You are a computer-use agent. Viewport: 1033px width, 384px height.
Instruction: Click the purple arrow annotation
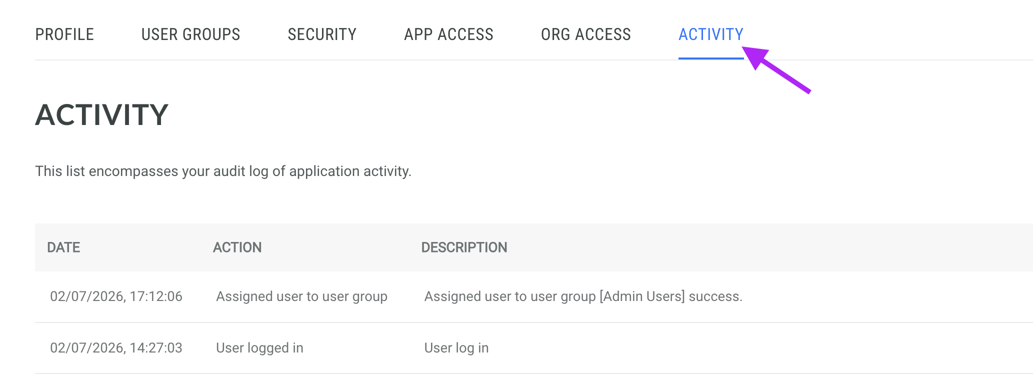click(776, 69)
